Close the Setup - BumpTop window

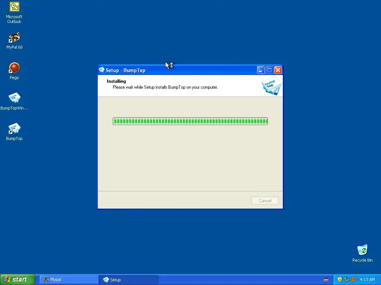point(278,70)
